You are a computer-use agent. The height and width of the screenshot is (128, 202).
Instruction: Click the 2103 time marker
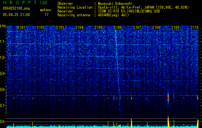click(60, 27)
